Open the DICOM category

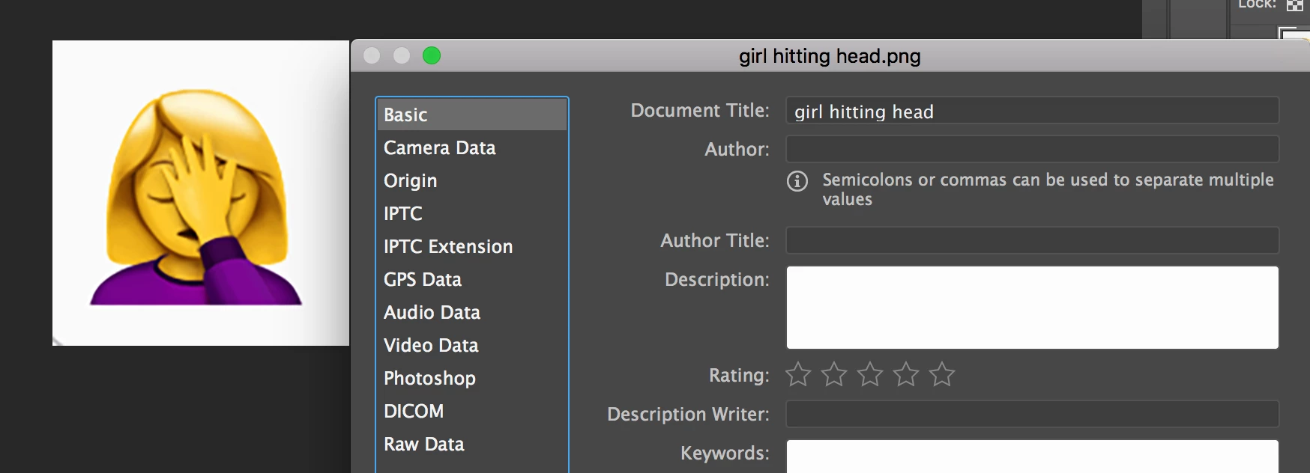[x=471, y=411]
